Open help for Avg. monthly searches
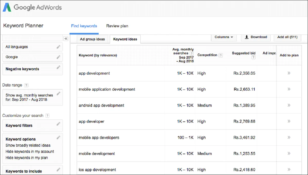This screenshot has width=308, height=175. click(x=192, y=54)
